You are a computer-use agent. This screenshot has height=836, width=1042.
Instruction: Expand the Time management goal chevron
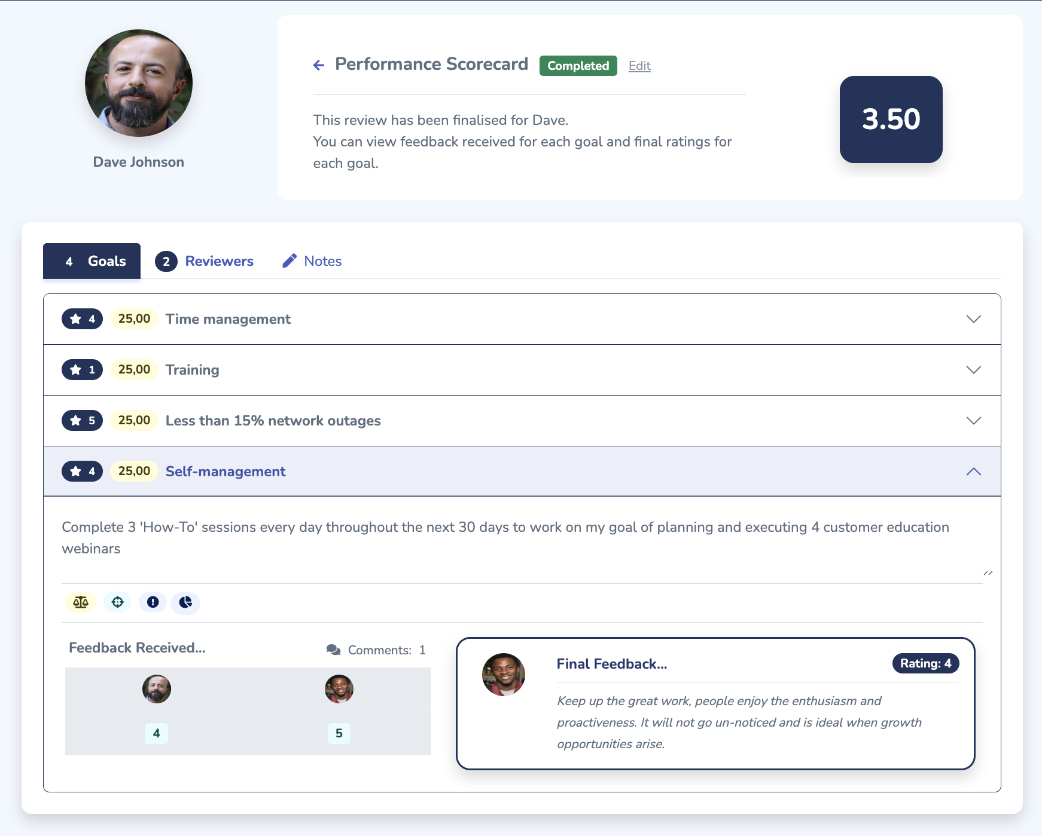[x=974, y=319]
